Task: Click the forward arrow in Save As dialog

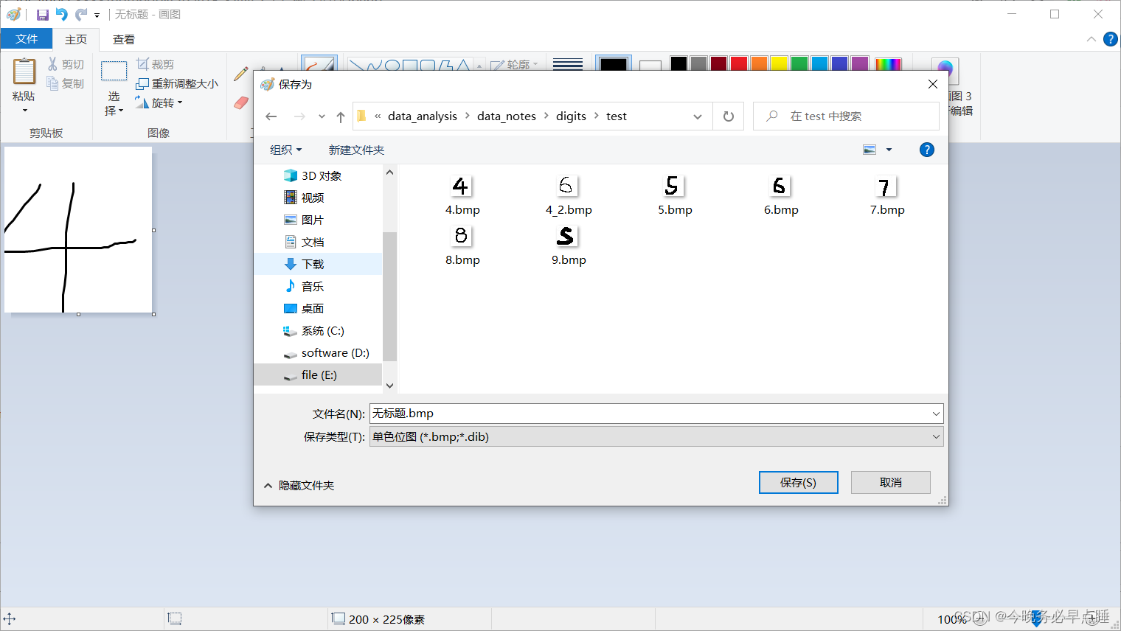Action: (x=299, y=116)
